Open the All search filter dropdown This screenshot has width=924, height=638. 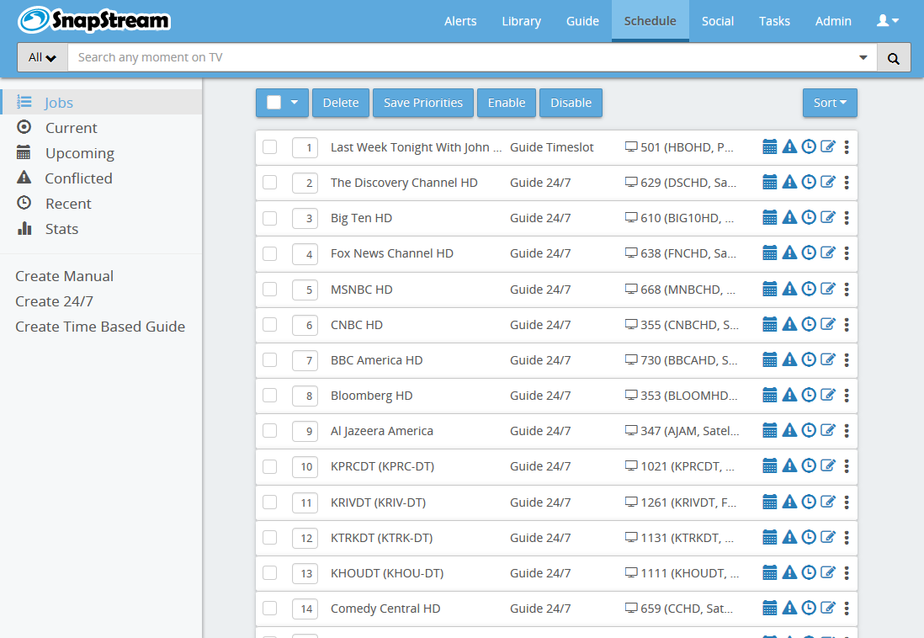42,58
